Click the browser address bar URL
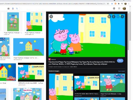Screen dimensions: 133x100 point(53,4)
